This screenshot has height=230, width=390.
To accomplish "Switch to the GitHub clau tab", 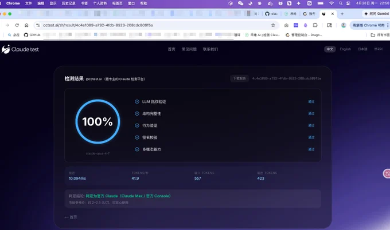I will (271, 14).
